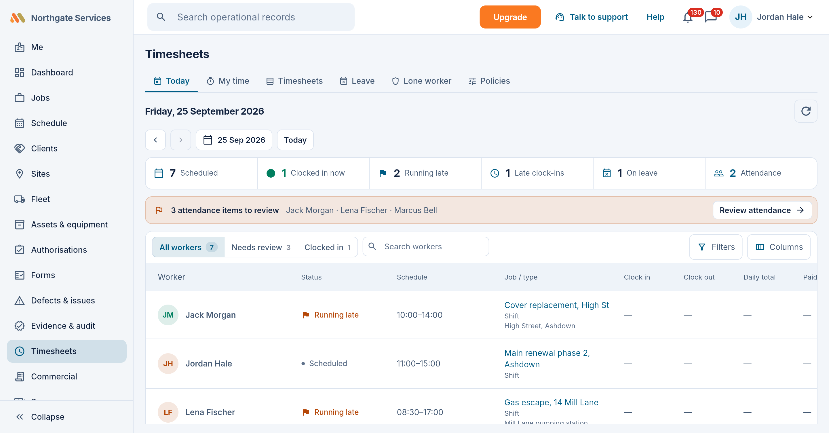Open Cover replacement, High St job link
The height and width of the screenshot is (433, 829).
pos(556,305)
